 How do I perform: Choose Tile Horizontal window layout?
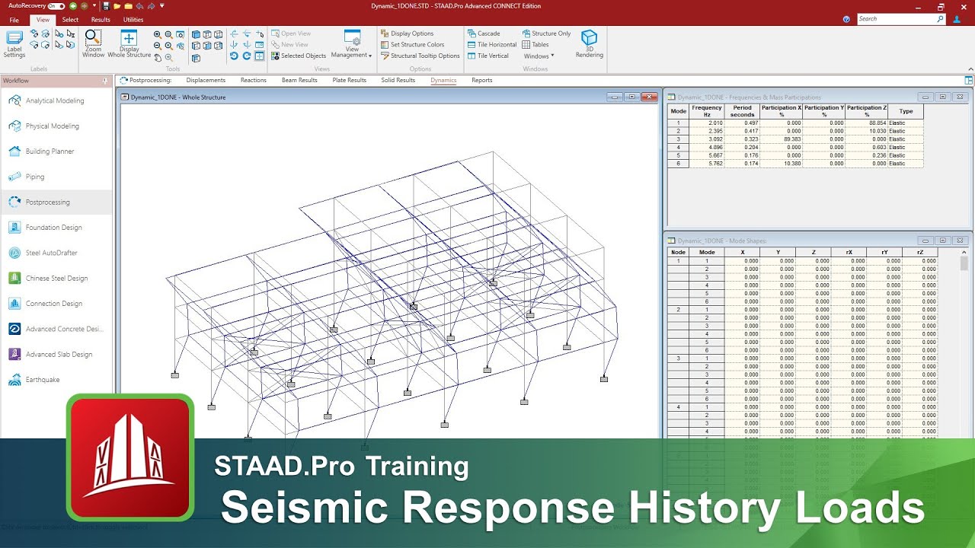coord(492,44)
